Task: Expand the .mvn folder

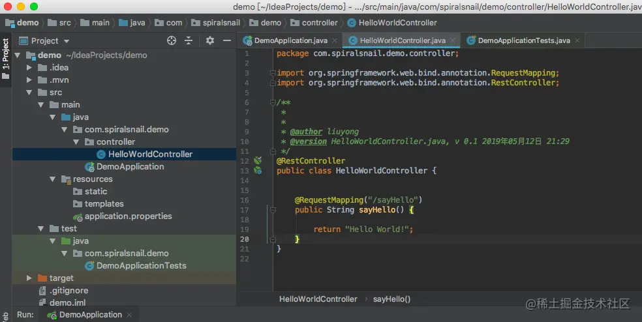Action: 29,80
